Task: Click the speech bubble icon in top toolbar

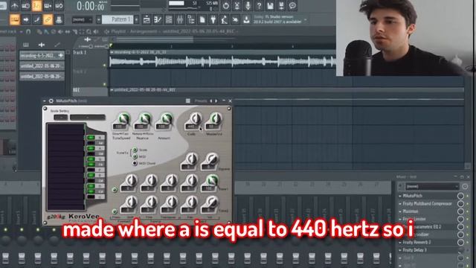Action: coord(292,5)
